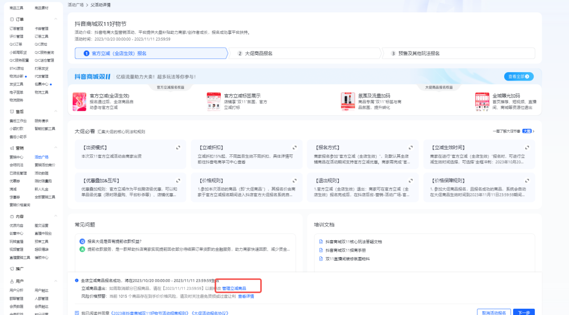Select step 1 官方立减(全店生效)报名 tab
The height and width of the screenshot is (315, 569).
151,53
